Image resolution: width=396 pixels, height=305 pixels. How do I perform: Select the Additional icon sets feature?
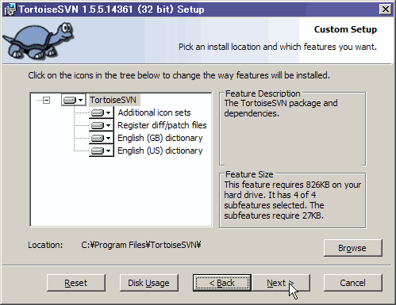[x=154, y=112]
